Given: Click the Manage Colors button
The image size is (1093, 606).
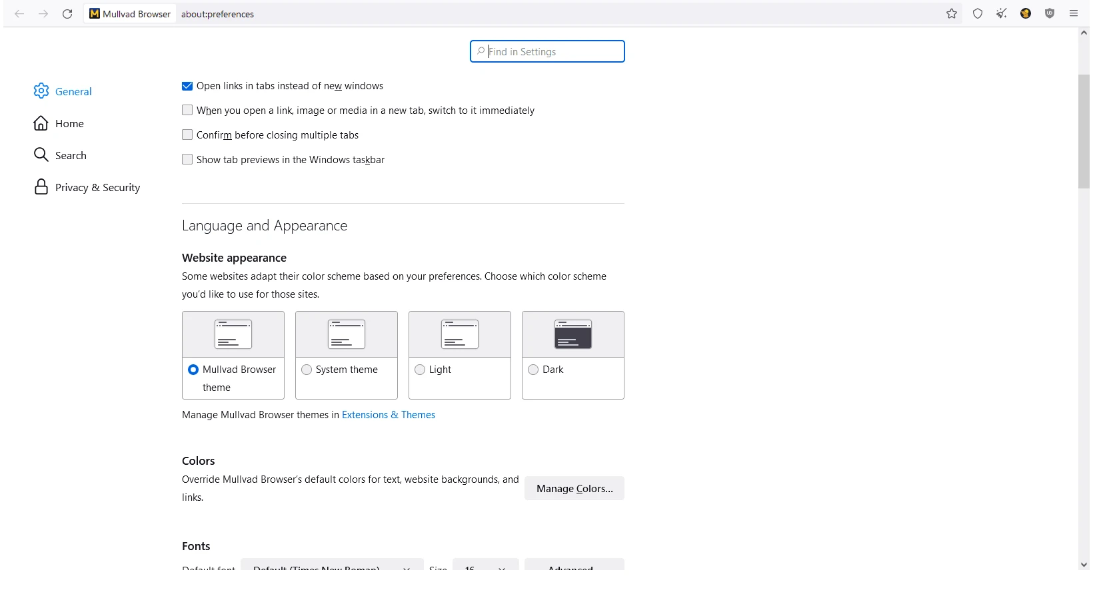Looking at the screenshot, I should (x=574, y=488).
